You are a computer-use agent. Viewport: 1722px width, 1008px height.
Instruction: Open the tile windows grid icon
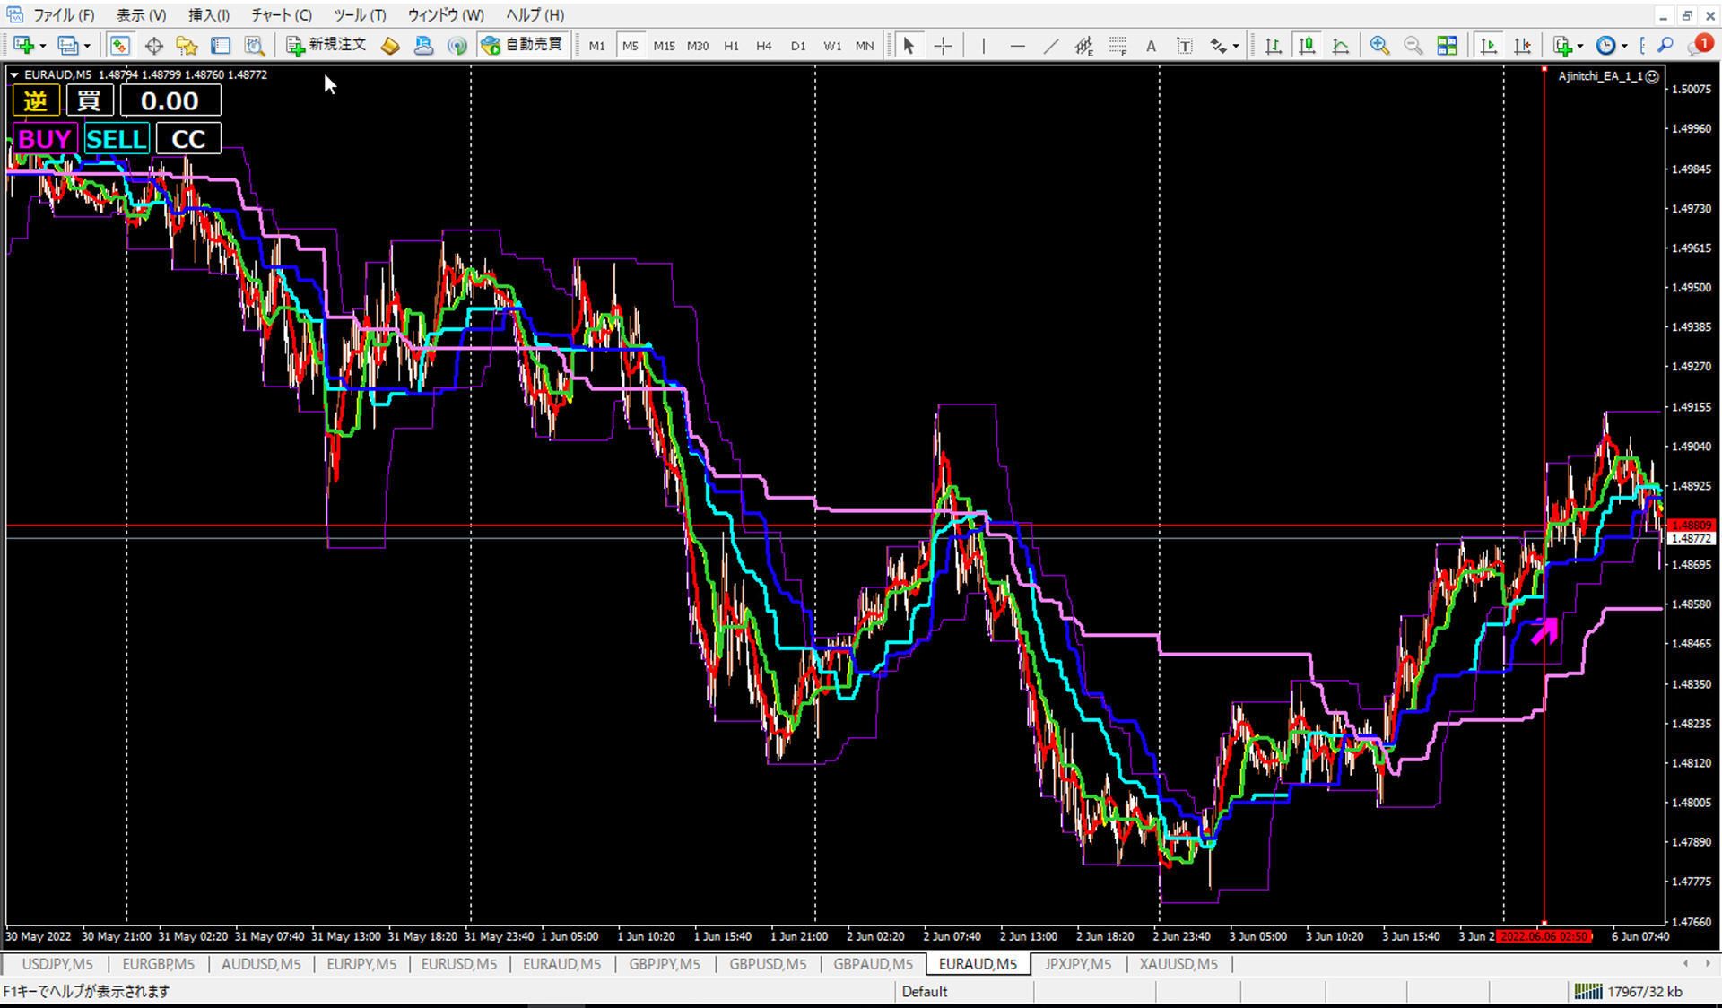[1447, 46]
